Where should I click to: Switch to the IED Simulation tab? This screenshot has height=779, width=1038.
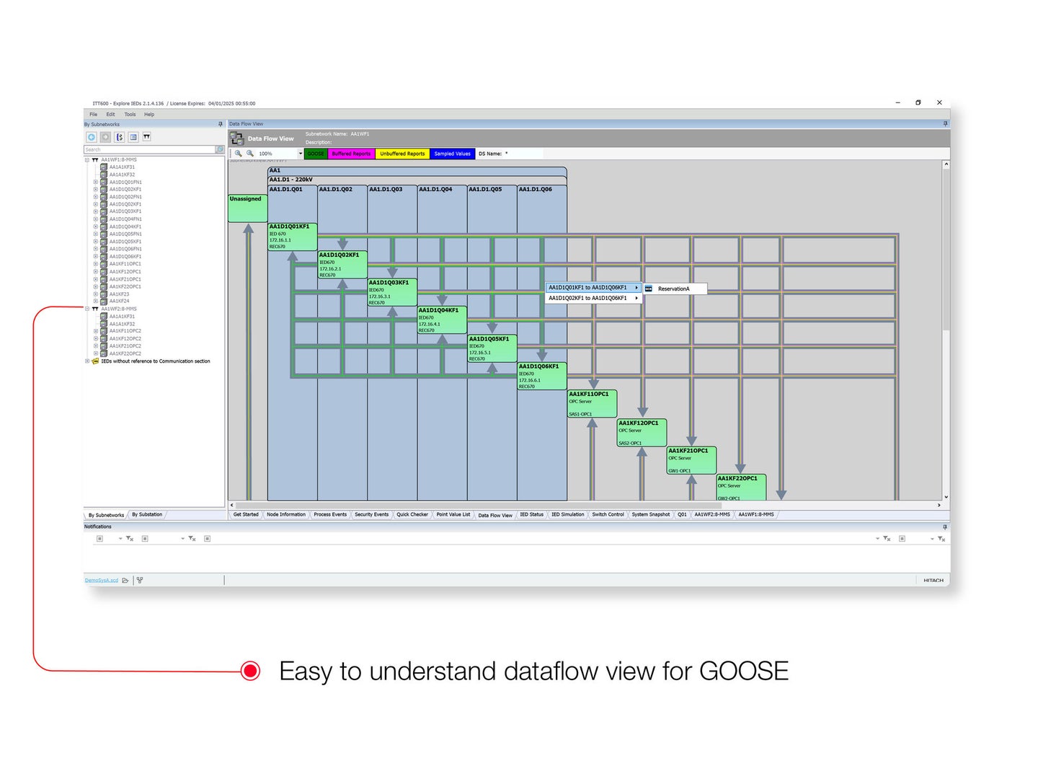[x=568, y=514]
